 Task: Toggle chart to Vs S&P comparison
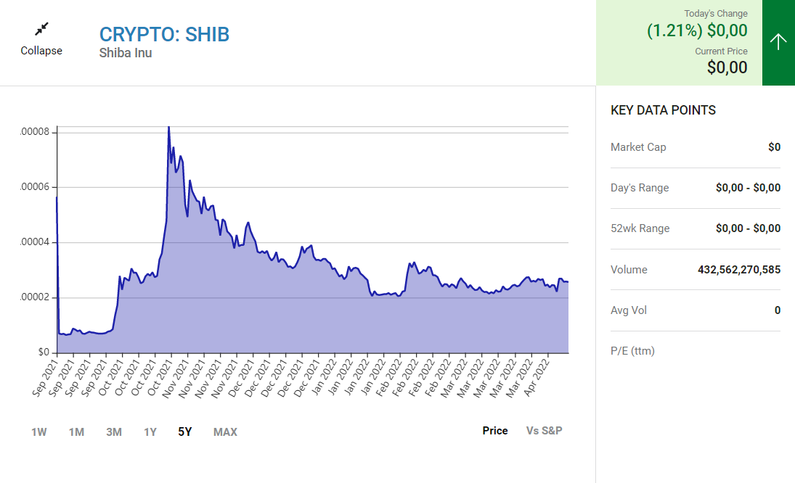pos(544,430)
